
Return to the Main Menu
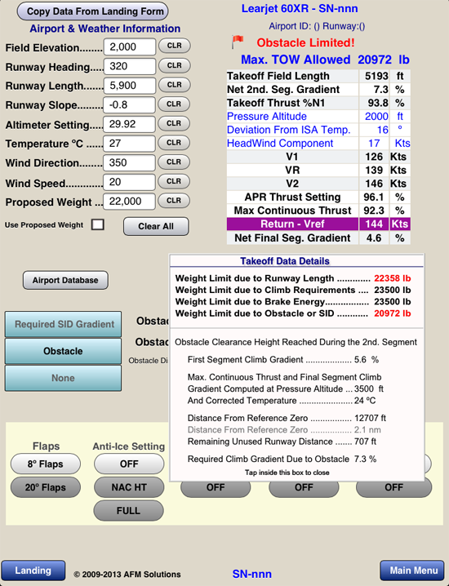(414, 570)
